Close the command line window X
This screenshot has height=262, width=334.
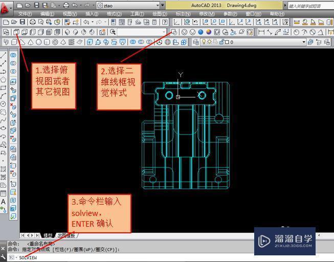(3, 249)
